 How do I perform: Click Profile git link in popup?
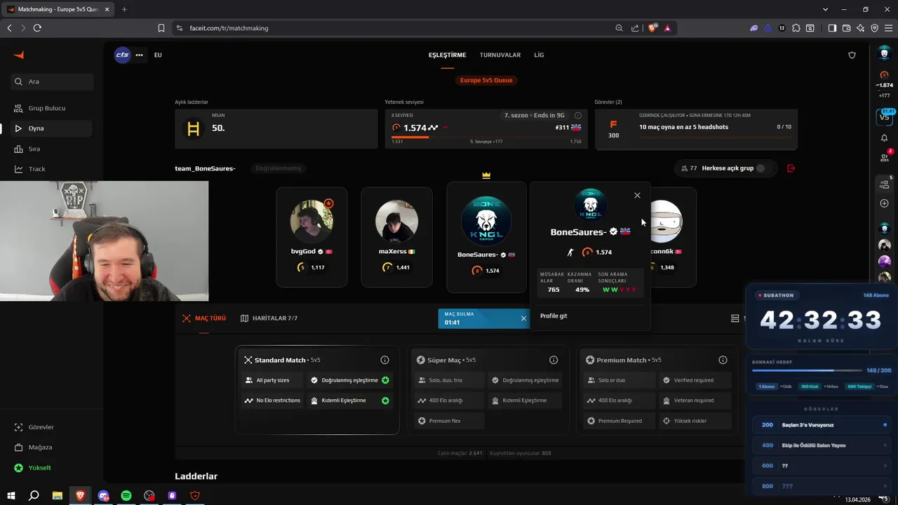[x=554, y=316]
